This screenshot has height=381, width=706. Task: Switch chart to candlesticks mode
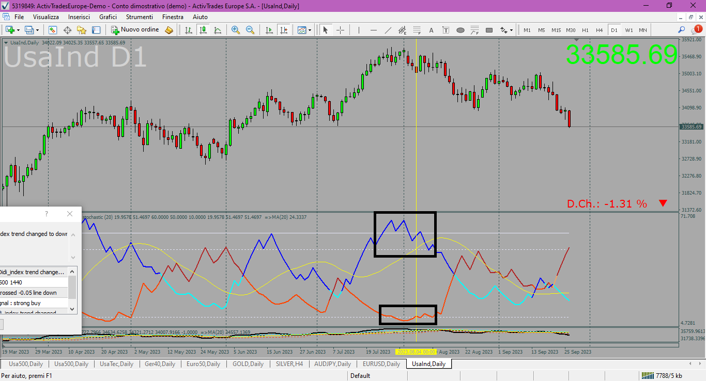(203, 30)
